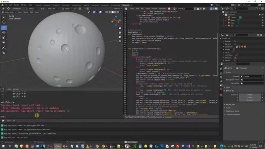The height and width of the screenshot is (149, 265).
Task: Toggle visibility of Point light
Action: coord(263,23)
